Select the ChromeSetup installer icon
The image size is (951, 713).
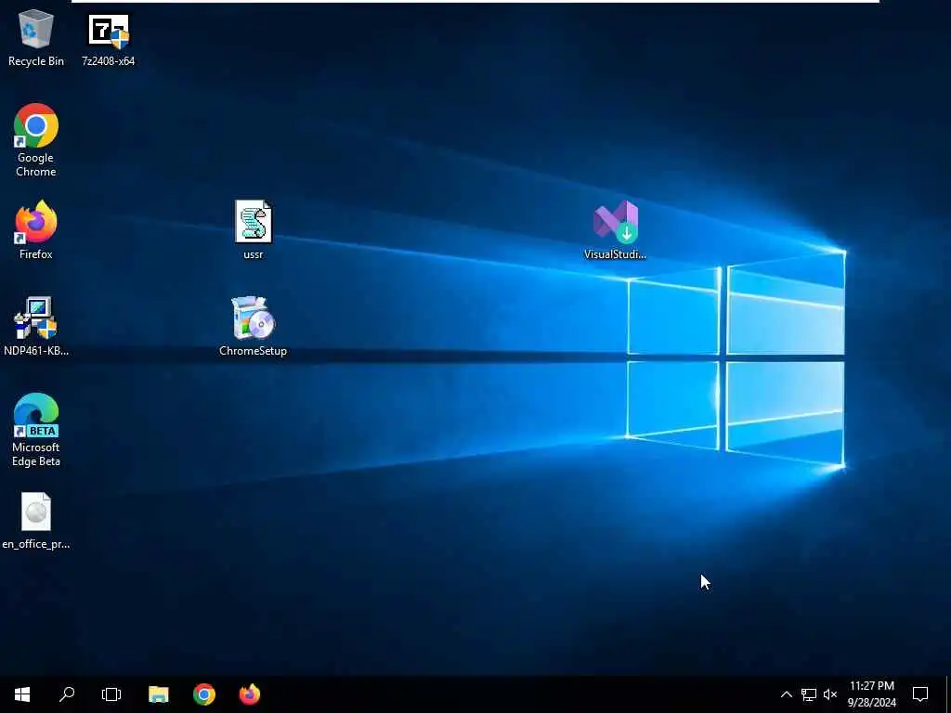(x=253, y=326)
